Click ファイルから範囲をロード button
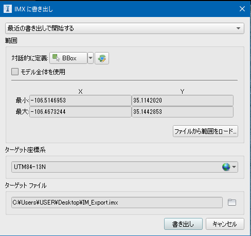Viewport: 251px width, 236px height. pyautogui.click(x=205, y=131)
